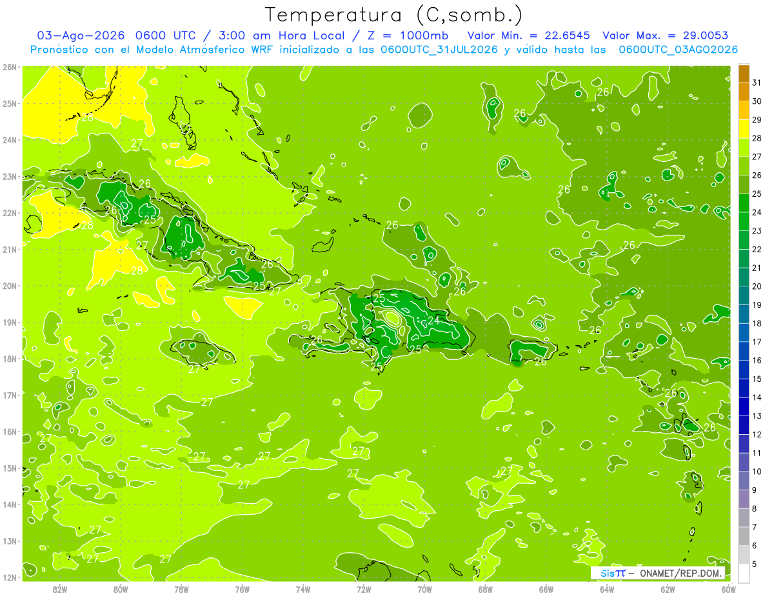The height and width of the screenshot is (598, 774).
Task: Click the color-scale band between 30 and 31
Action: click(744, 92)
